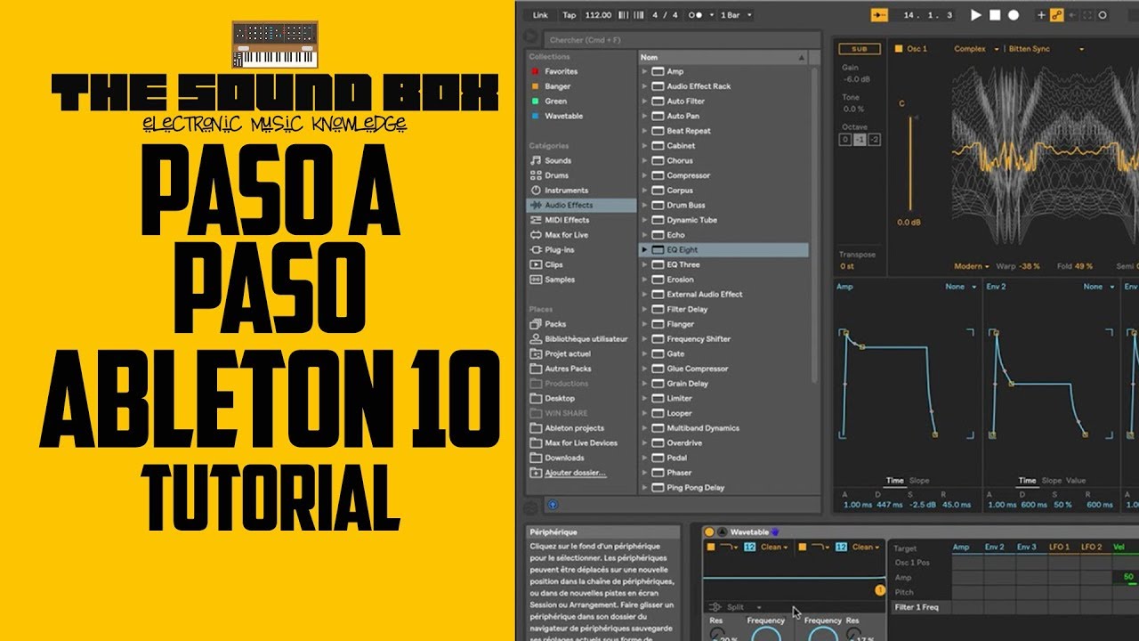Toggle the Osc 1 on switch
1139x641 pixels.
point(899,49)
